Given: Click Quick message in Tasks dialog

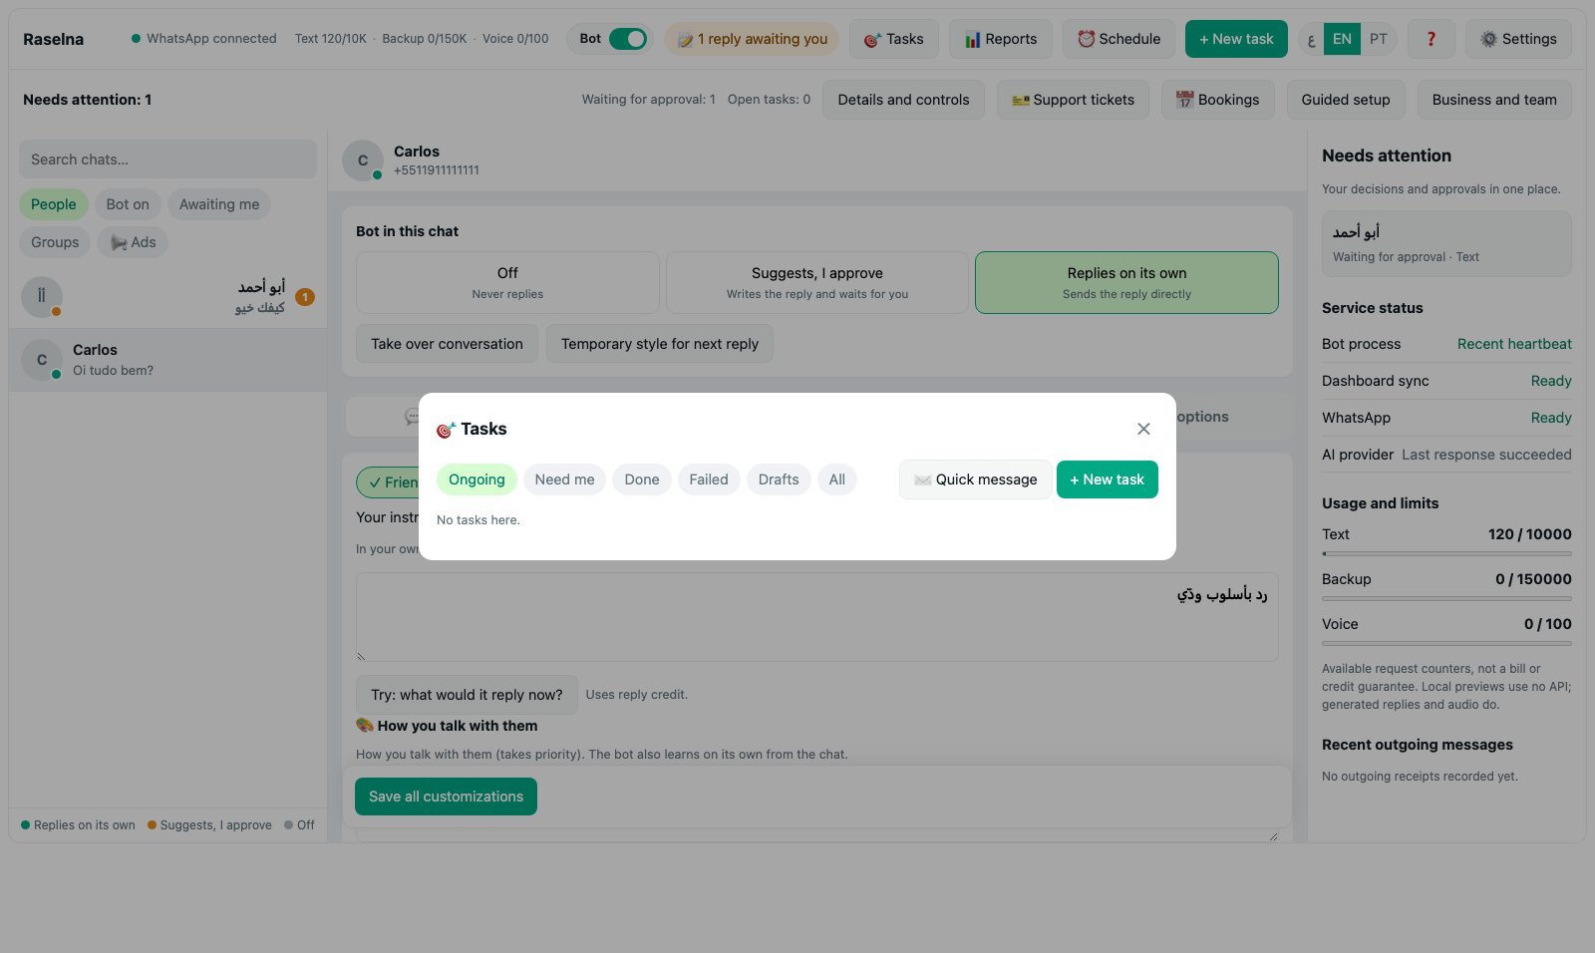Looking at the screenshot, I should coord(975,479).
